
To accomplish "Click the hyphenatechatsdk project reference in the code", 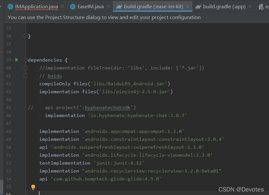I will 108,107.
